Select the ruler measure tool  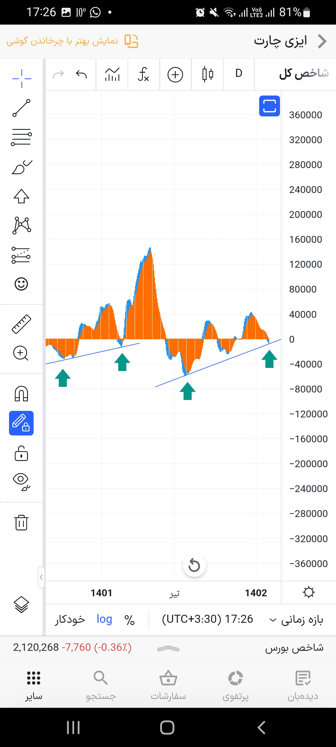(x=21, y=324)
